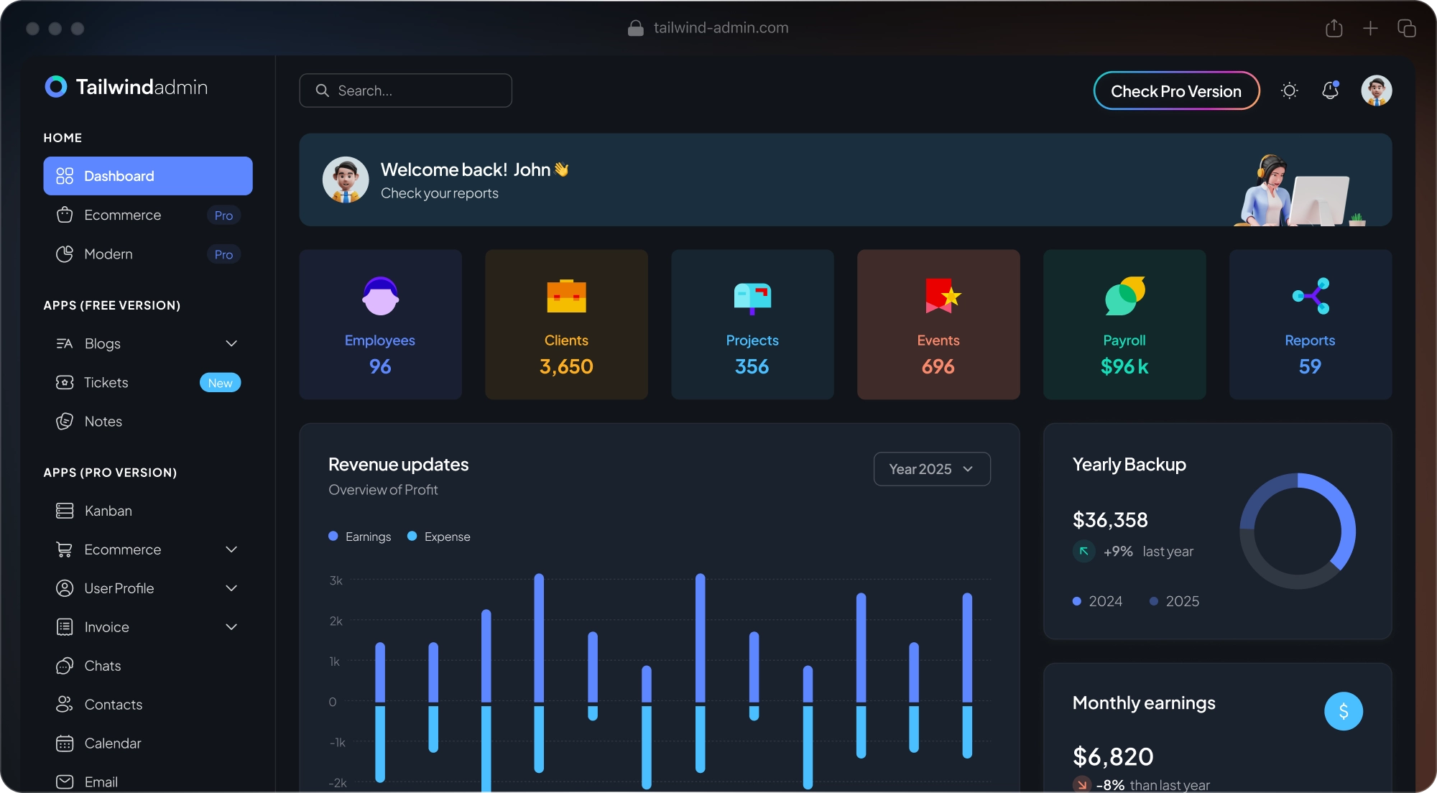Expand the User Profile section

tap(231, 588)
